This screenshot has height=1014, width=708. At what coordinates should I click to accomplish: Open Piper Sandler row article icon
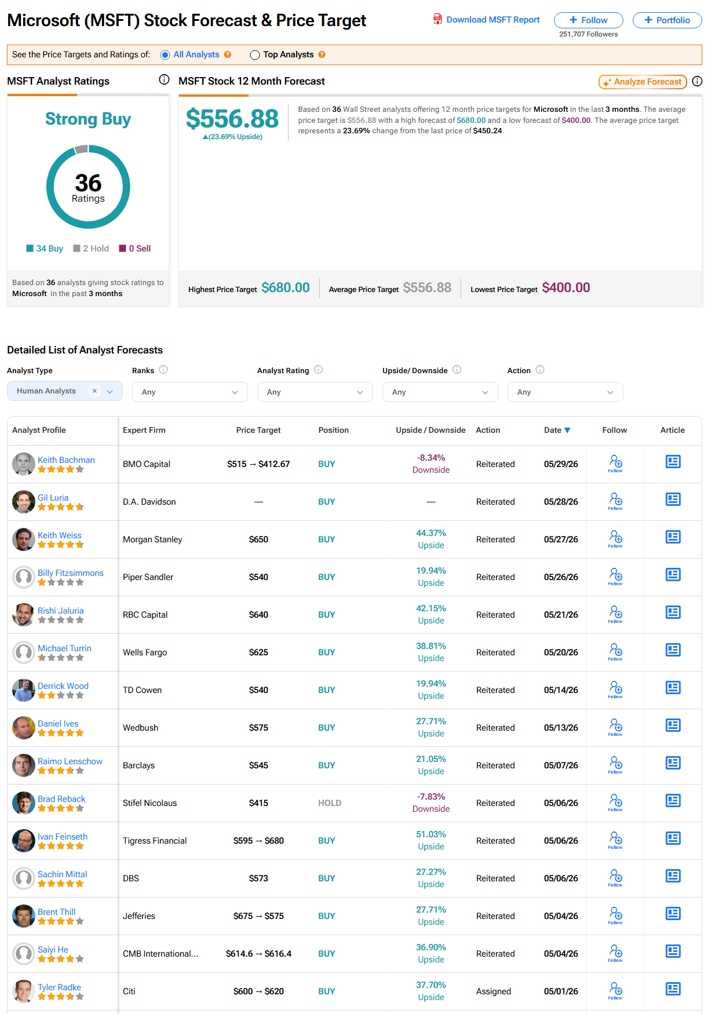(x=673, y=575)
